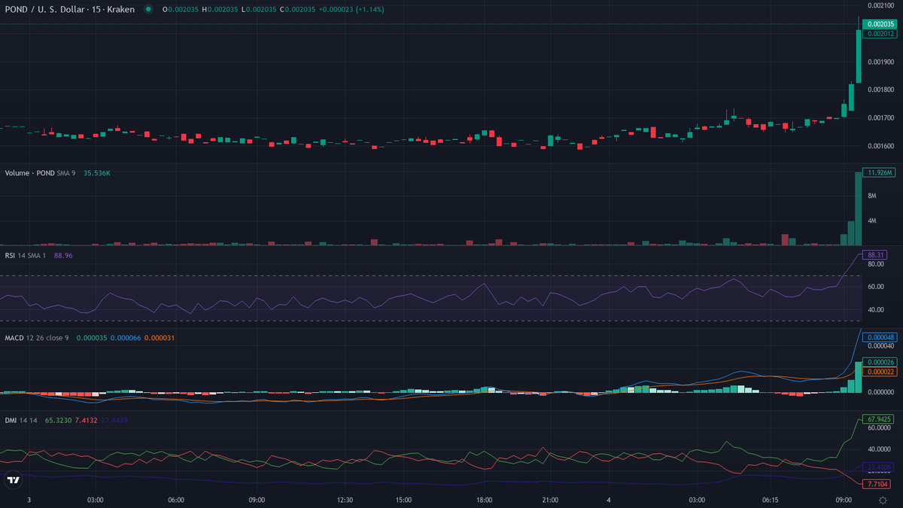The image size is (903, 508).
Task: Click MACD histogram value 0.000035
Action: click(x=91, y=337)
